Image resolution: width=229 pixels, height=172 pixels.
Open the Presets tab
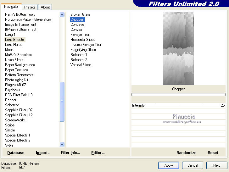[30, 7]
